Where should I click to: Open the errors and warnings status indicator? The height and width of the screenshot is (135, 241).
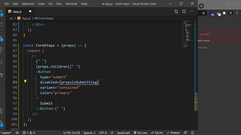pos(29,133)
